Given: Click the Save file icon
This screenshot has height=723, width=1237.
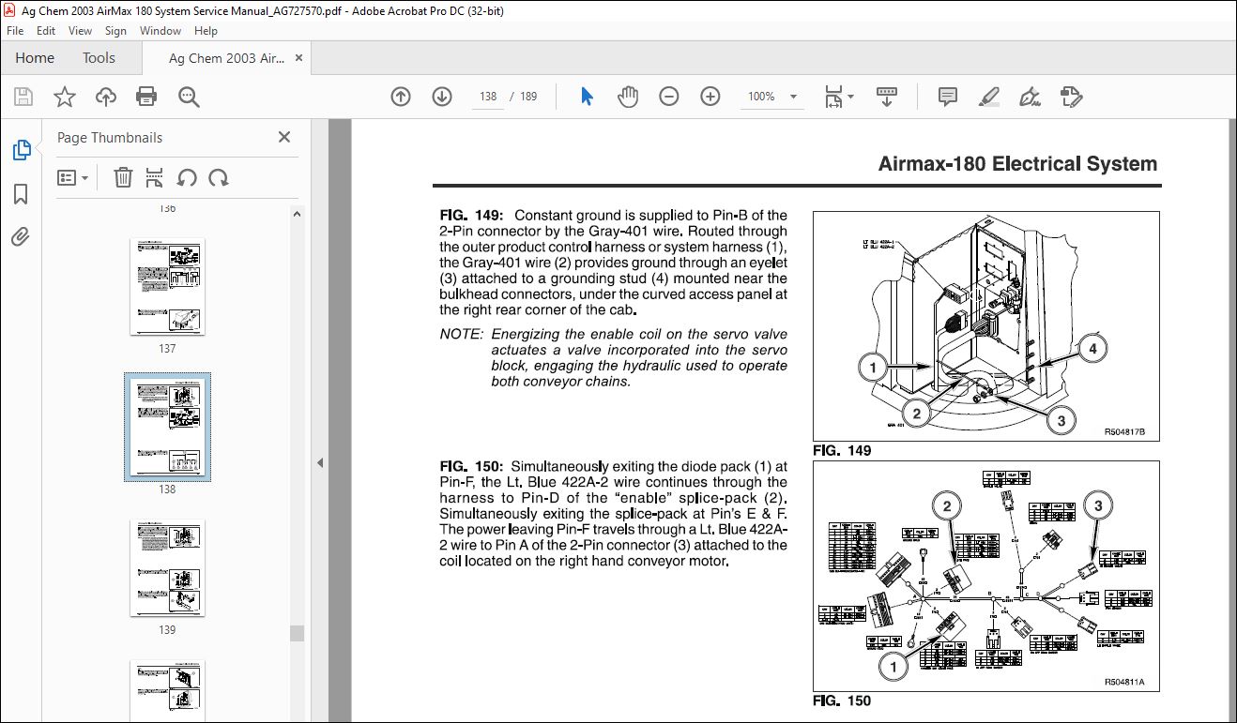Looking at the screenshot, I should (x=23, y=97).
